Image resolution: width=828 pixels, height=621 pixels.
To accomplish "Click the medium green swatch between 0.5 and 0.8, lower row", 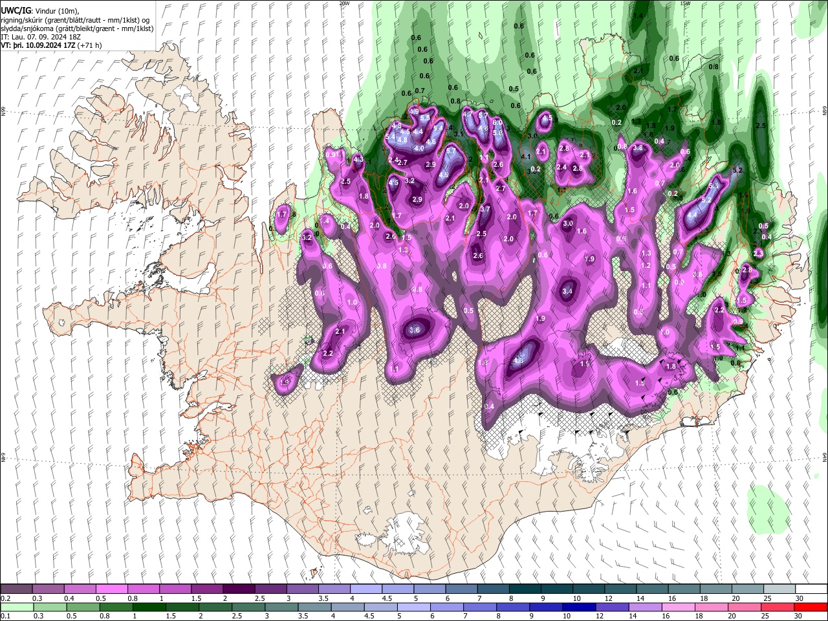I will click(x=83, y=607).
